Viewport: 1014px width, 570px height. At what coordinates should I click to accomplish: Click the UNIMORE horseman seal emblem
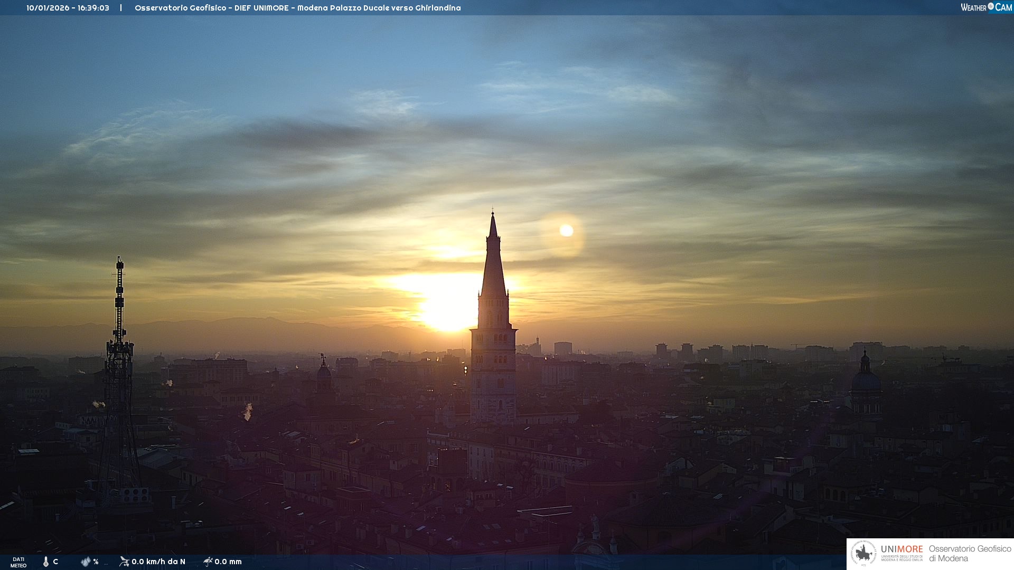863,554
